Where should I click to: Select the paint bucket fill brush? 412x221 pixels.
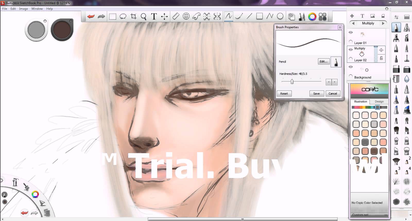click(x=396, y=79)
